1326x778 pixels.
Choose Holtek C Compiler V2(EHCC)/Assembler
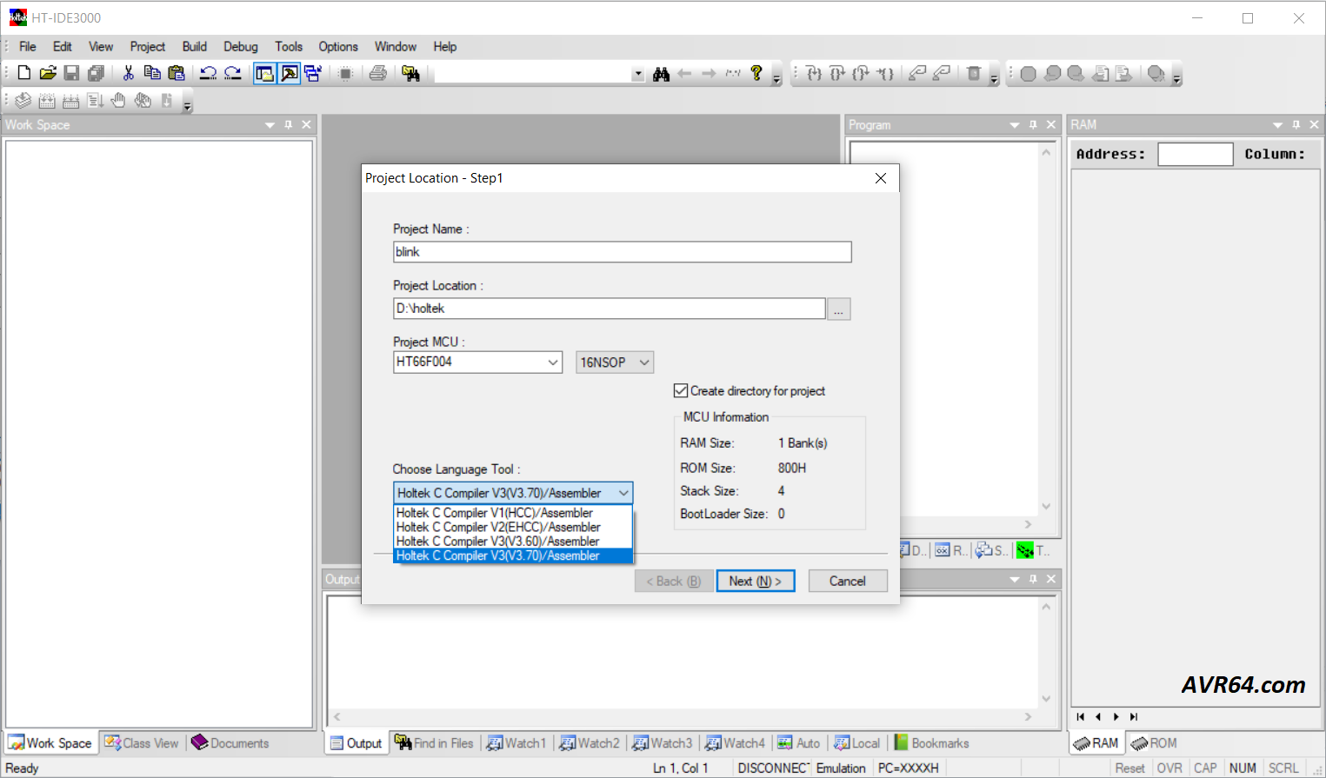click(x=498, y=527)
